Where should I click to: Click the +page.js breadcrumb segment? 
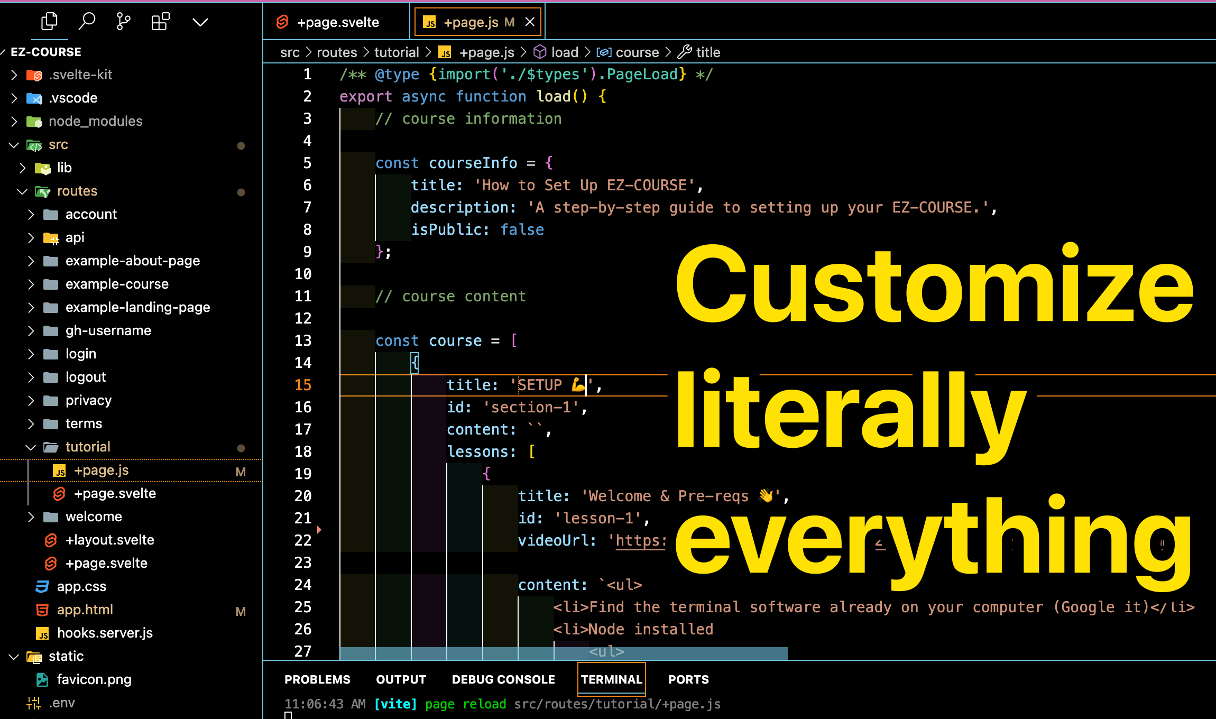[x=477, y=52]
